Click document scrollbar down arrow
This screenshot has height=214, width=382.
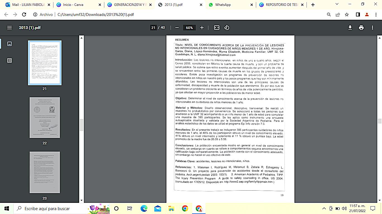click(x=379, y=200)
